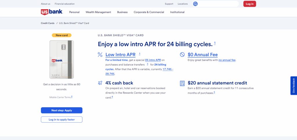Open the Credit Cards breadcrumb link
This screenshot has width=297, height=140.
pos(48,23)
